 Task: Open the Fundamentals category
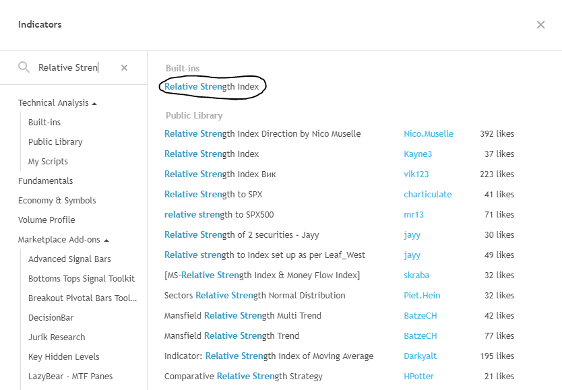pyautogui.click(x=45, y=181)
